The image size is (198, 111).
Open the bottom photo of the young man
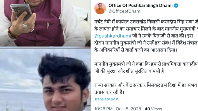point(45,80)
